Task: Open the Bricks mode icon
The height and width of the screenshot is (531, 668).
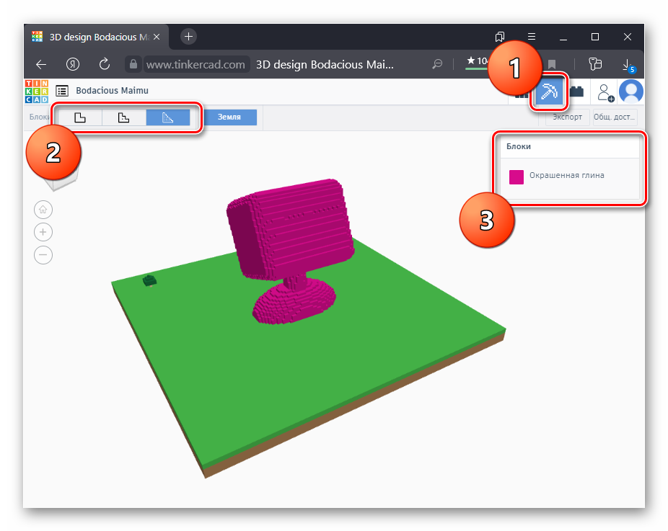Action: [x=576, y=92]
